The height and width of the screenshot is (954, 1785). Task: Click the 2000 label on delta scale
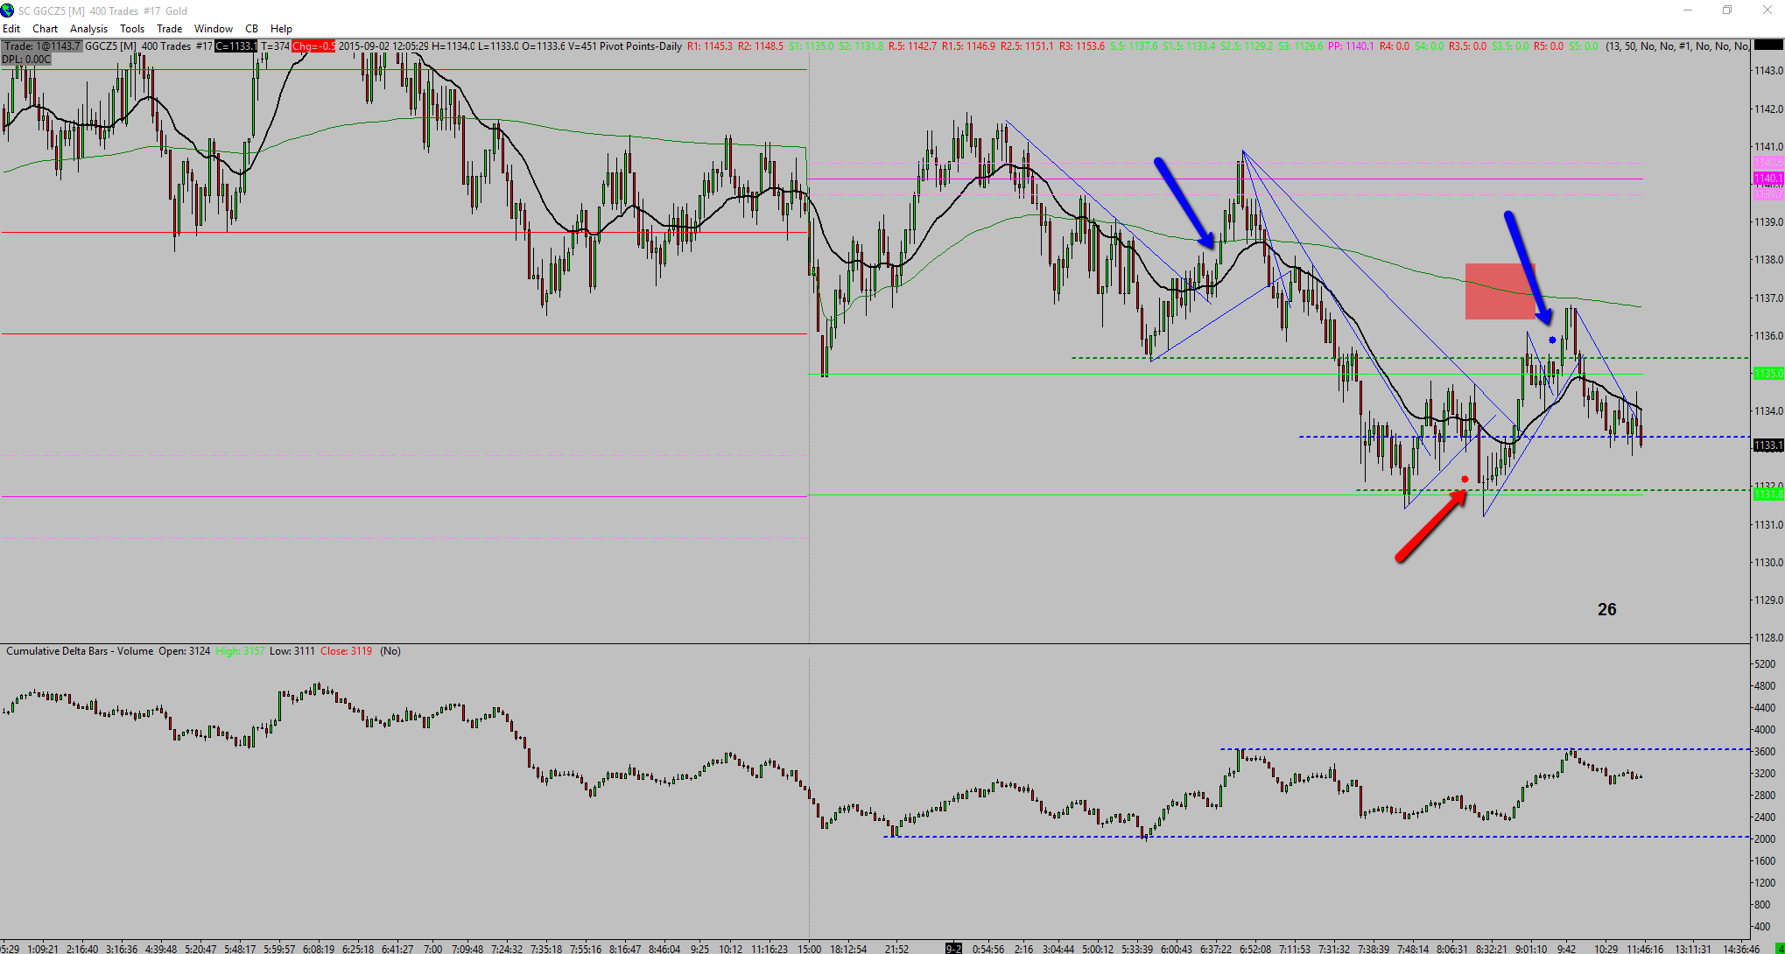coord(1764,839)
